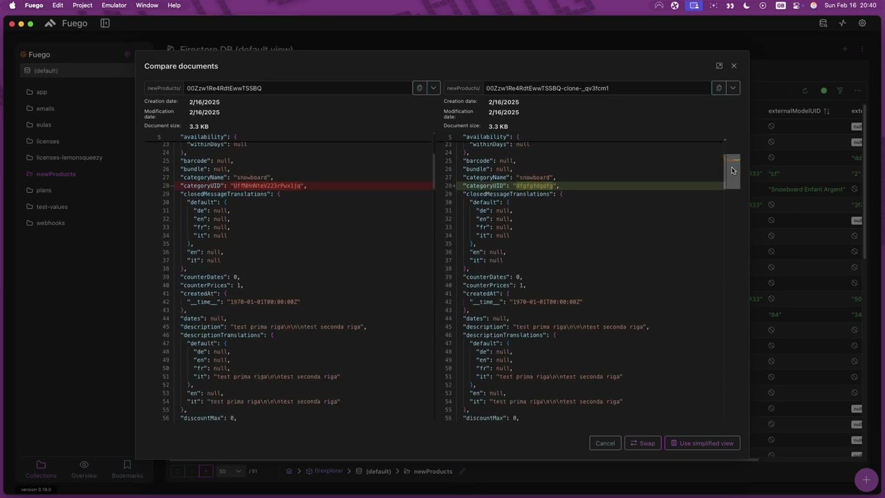Open the Window menu

(x=147, y=5)
